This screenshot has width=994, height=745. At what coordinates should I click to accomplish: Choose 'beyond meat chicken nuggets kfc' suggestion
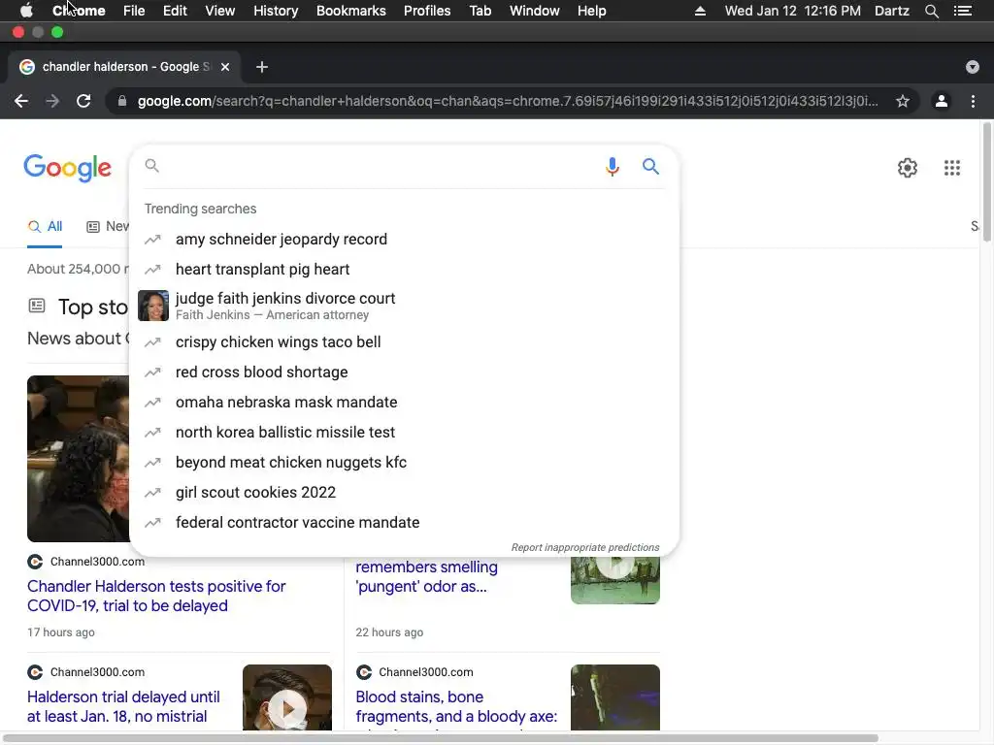[x=404, y=463]
